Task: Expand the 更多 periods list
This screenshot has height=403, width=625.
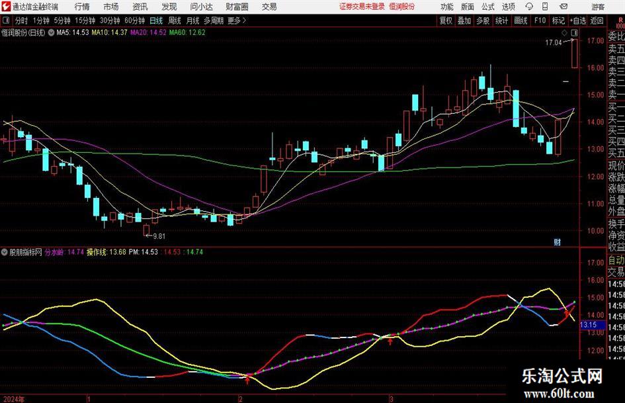Action: click(x=237, y=21)
